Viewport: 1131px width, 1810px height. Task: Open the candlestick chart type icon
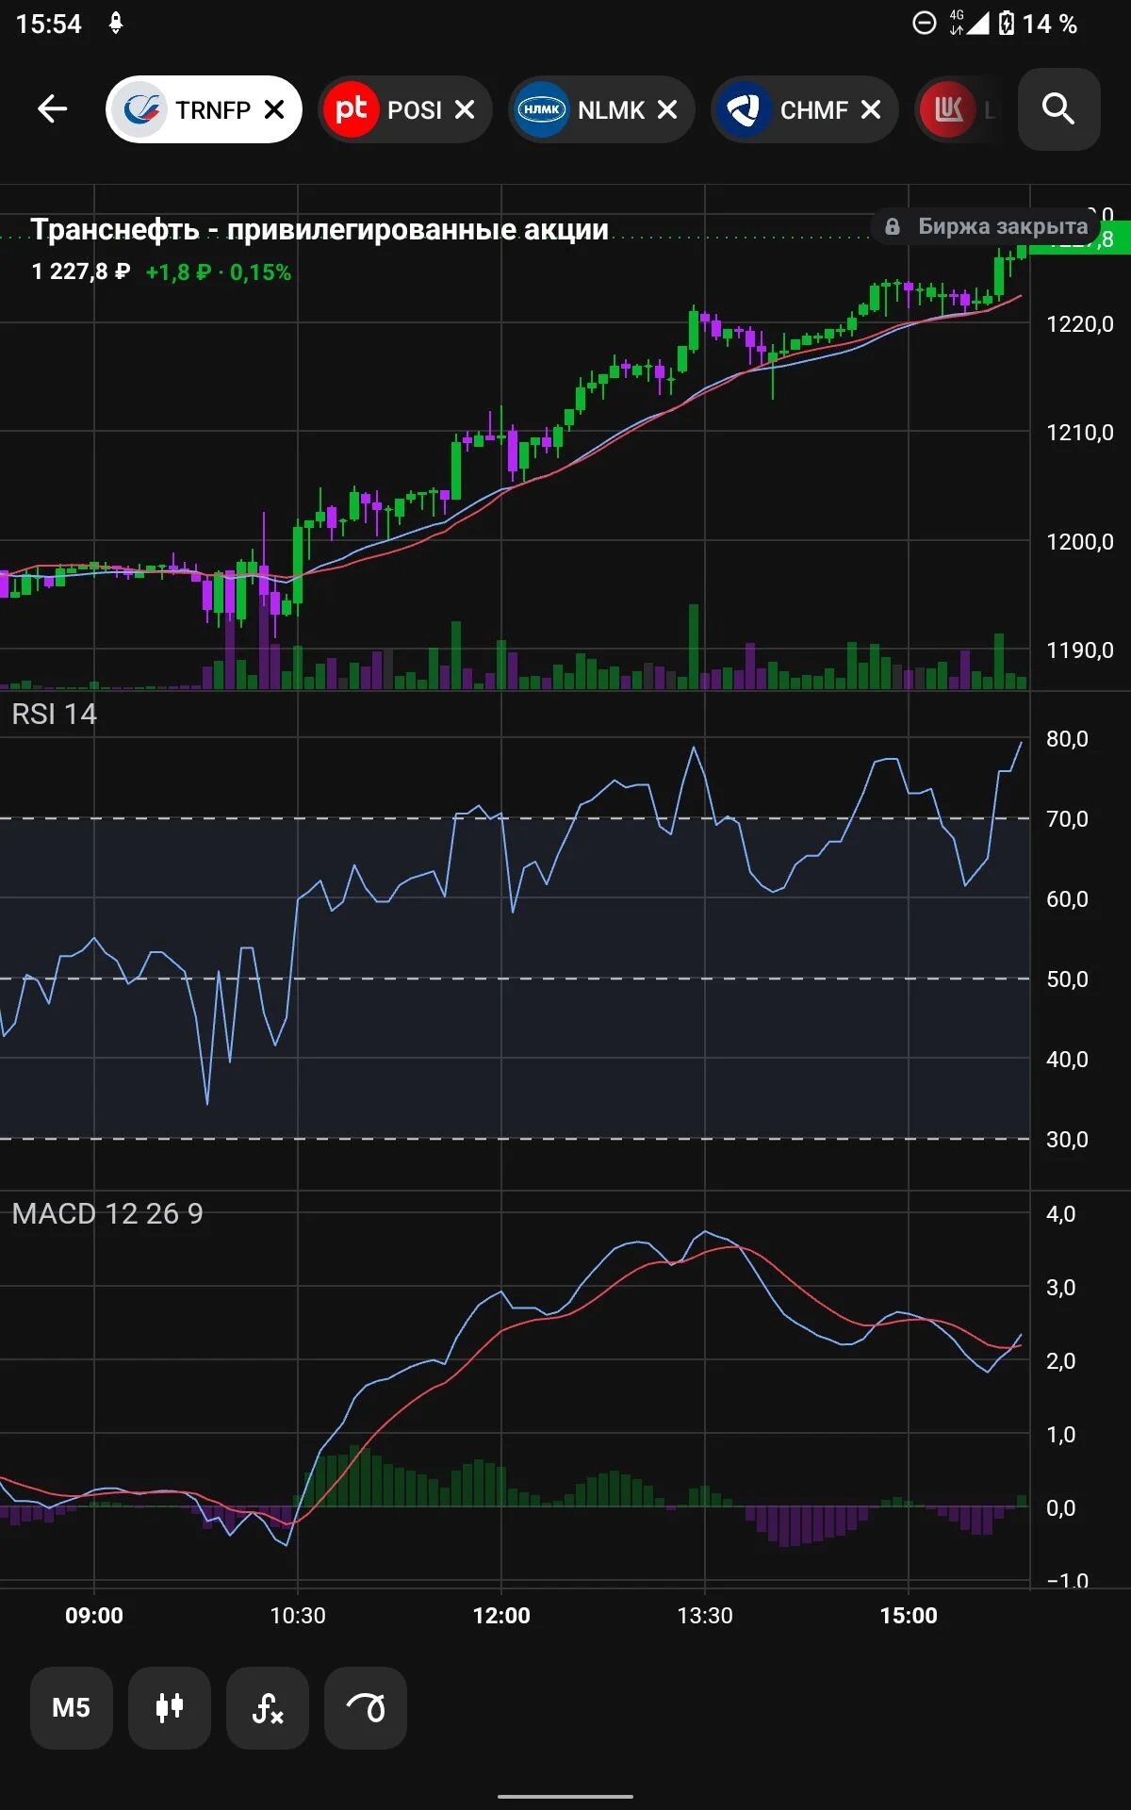[x=170, y=1707]
